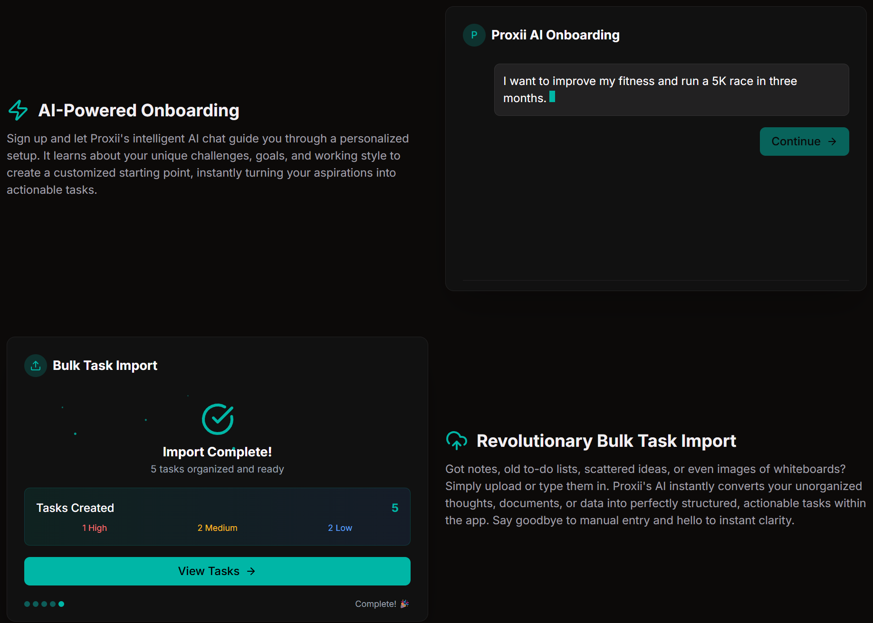Click the party popper emoji next to Complete!
The height and width of the screenshot is (623, 873).
tap(404, 604)
